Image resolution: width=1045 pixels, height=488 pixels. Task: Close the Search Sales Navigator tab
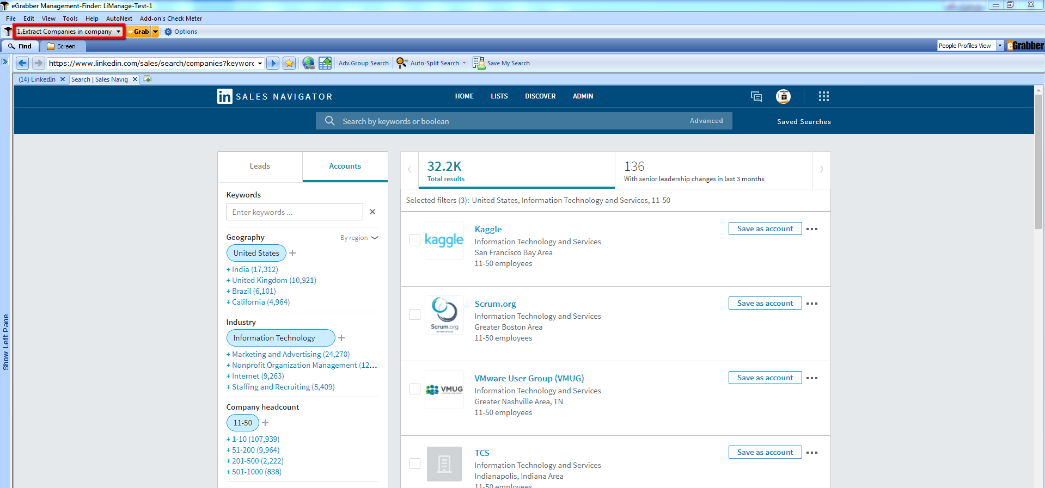click(135, 79)
